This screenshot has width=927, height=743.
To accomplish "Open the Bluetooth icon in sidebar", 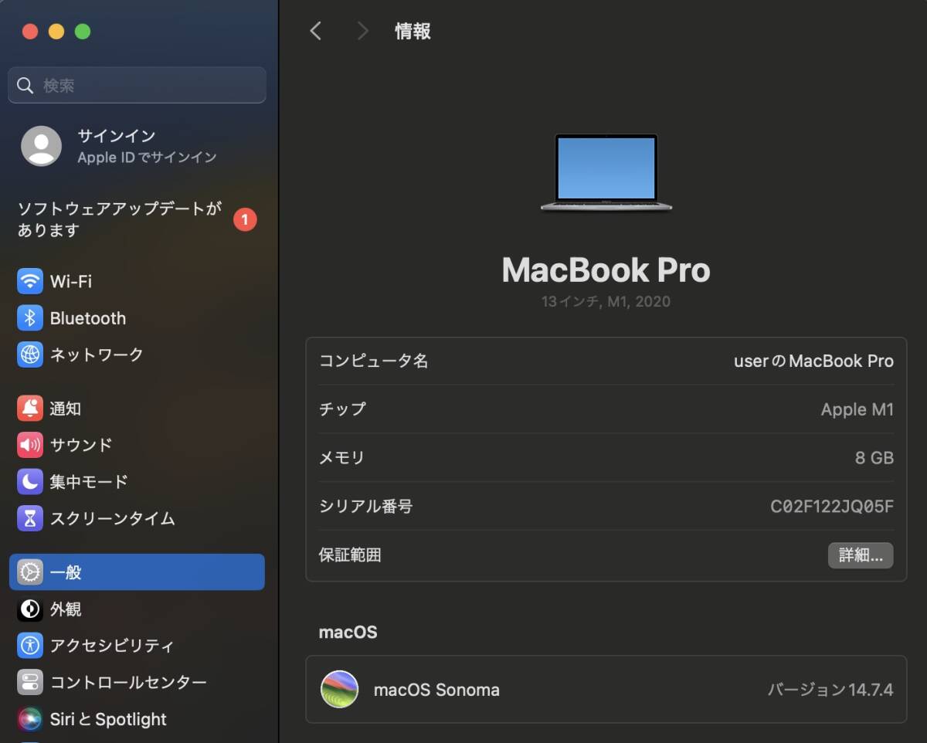I will click(30, 318).
